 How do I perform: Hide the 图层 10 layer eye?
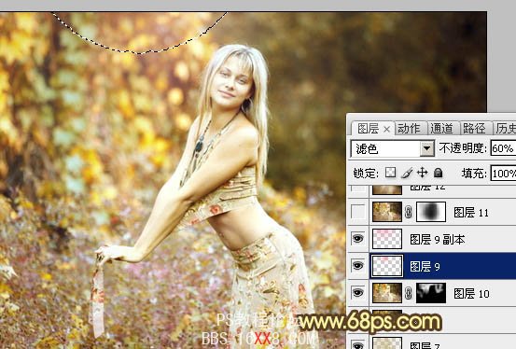357,292
